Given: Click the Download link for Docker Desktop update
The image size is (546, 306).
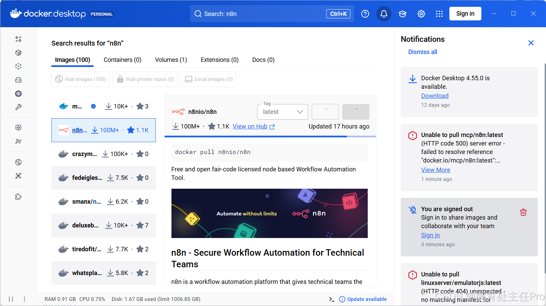Looking at the screenshot, I should (x=435, y=96).
